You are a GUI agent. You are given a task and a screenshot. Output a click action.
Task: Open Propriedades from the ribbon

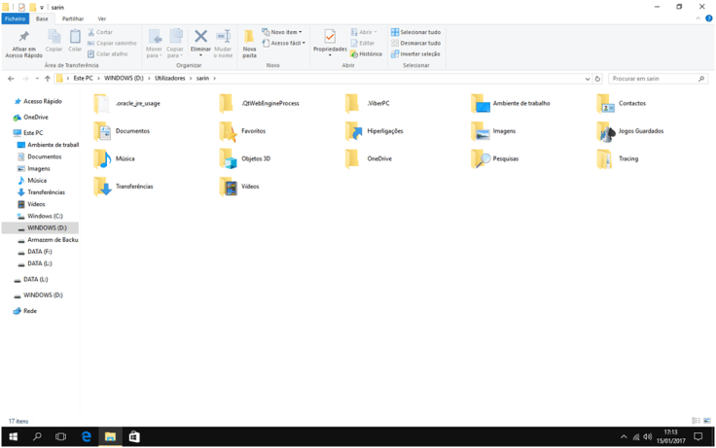click(330, 39)
